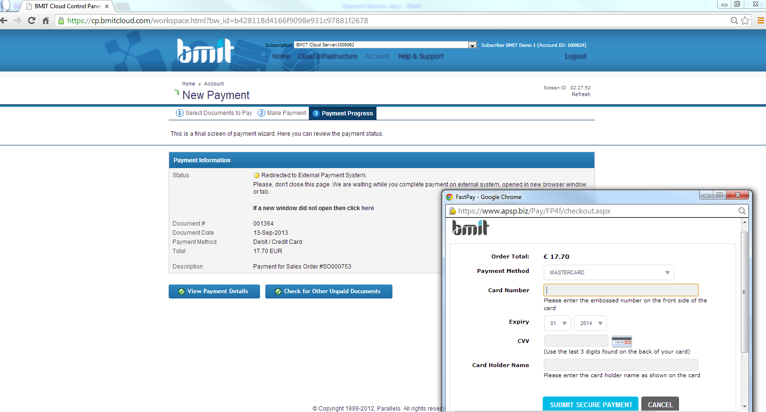Select the Payment Progress step tab

[343, 113]
